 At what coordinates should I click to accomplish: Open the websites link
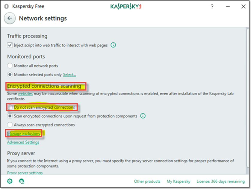25,94
